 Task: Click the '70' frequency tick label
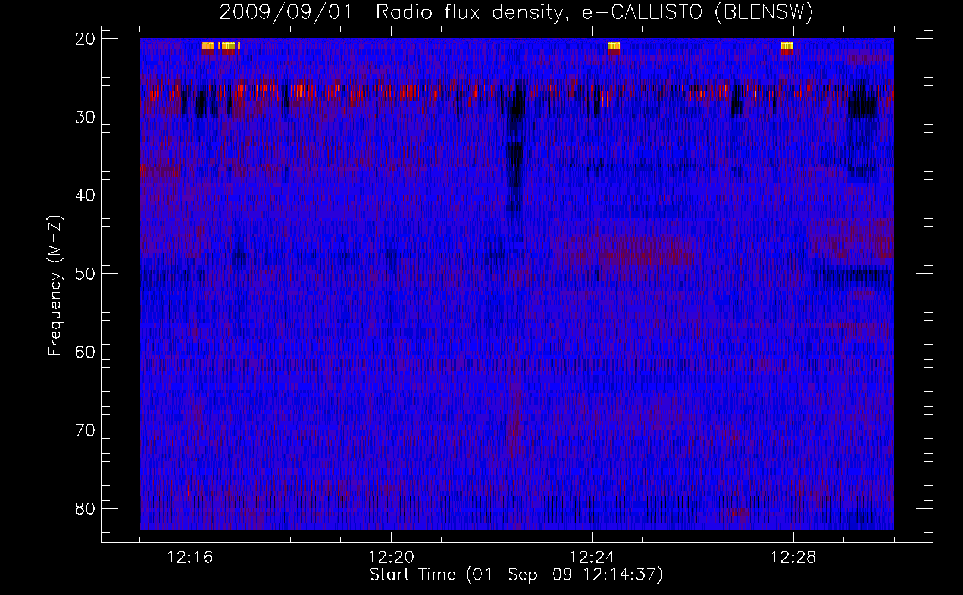[86, 430]
